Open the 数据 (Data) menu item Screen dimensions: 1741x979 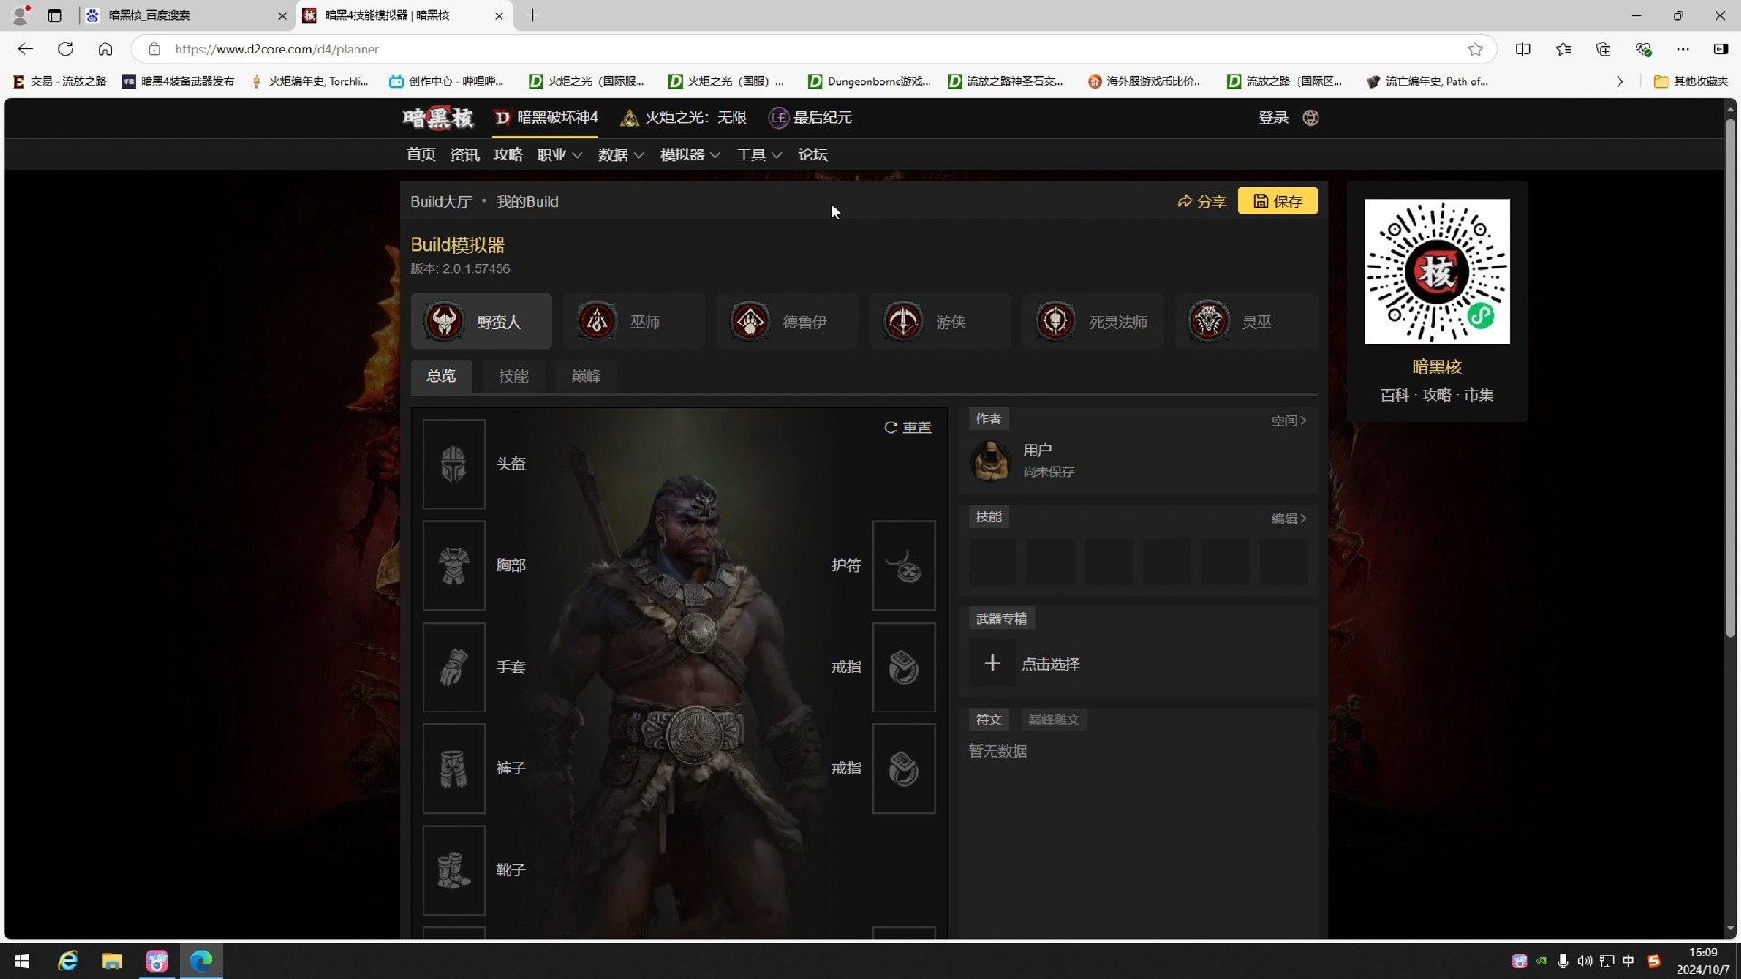click(x=613, y=153)
